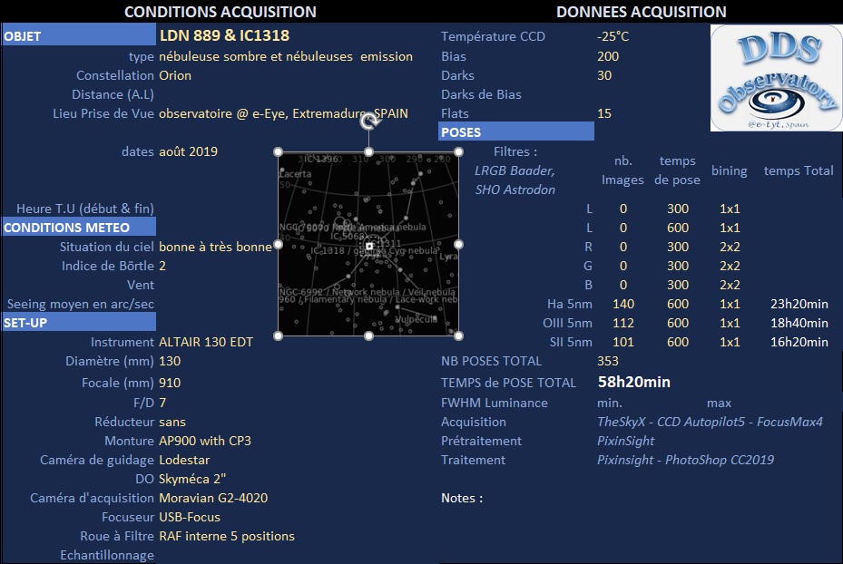Screen dimensions: 843x564
Task: Select the focal length value 910
Action: 170,383
